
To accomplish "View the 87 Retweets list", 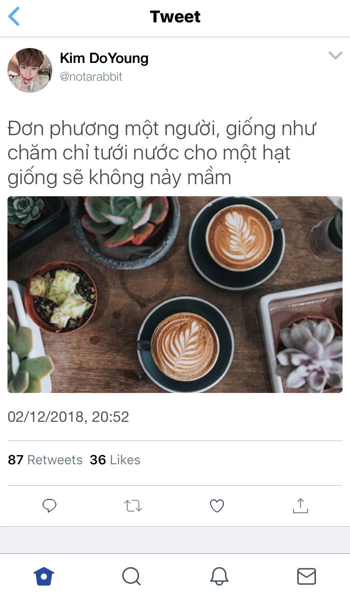I will [45, 460].
